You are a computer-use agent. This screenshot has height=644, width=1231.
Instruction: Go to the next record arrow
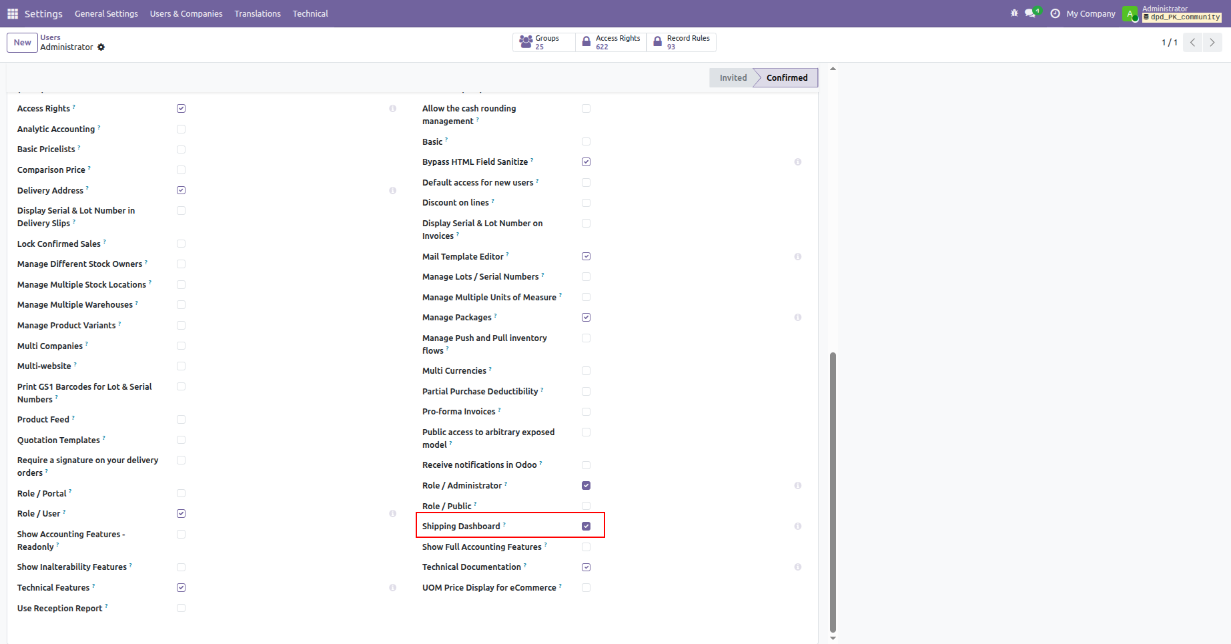[1212, 42]
